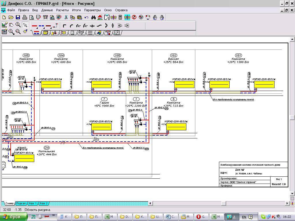Switch to the yellow radiator tool tab
Screen dimensions: 295x221
point(46,33)
